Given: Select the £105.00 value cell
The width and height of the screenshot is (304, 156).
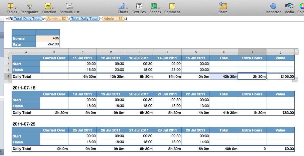Looking at the screenshot, I should [280, 77].
